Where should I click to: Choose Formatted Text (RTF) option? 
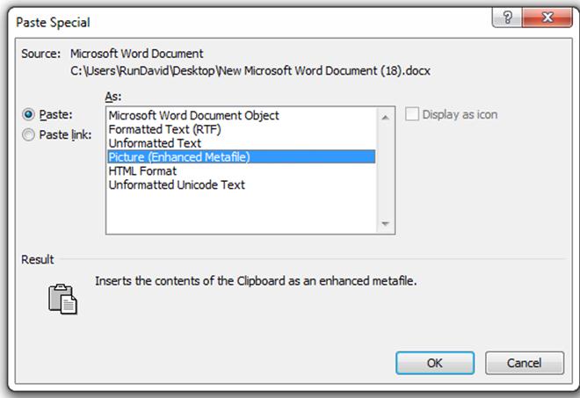click(164, 129)
